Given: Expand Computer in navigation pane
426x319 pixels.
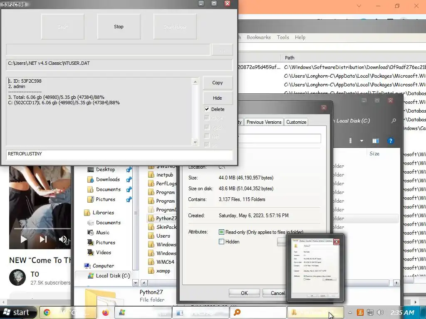Looking at the screenshot, I should (x=103, y=266).
